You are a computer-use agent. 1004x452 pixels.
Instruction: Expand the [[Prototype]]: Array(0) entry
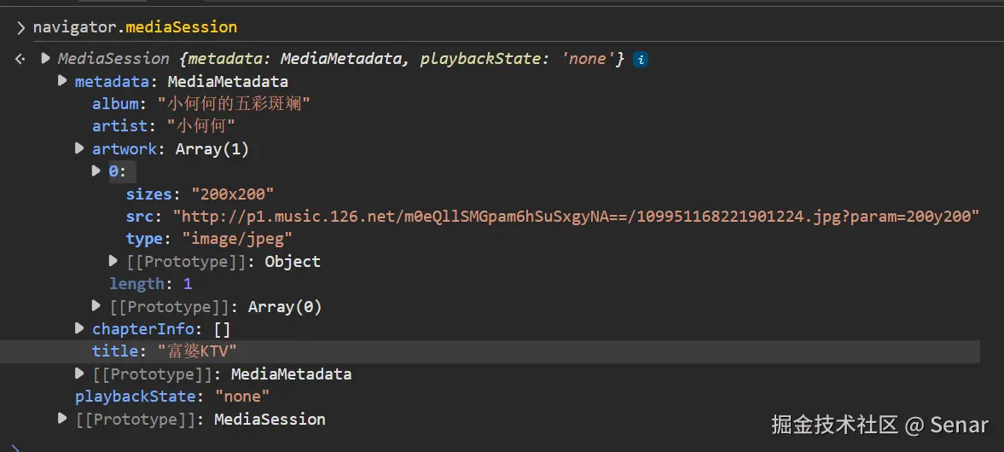click(97, 305)
